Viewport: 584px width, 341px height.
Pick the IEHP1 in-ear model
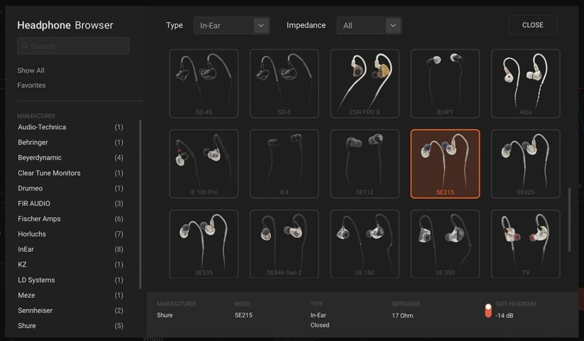tap(445, 84)
